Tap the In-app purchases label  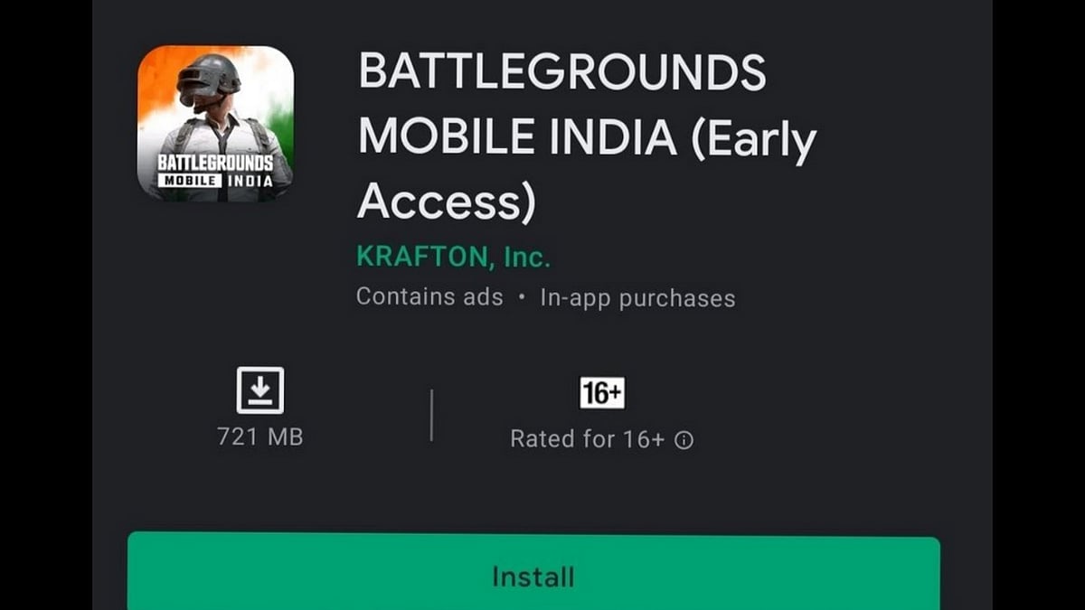point(637,297)
